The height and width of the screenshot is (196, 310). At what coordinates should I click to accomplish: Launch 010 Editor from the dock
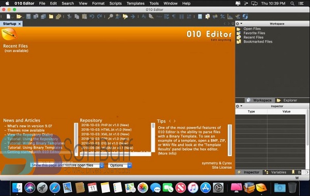(261, 187)
